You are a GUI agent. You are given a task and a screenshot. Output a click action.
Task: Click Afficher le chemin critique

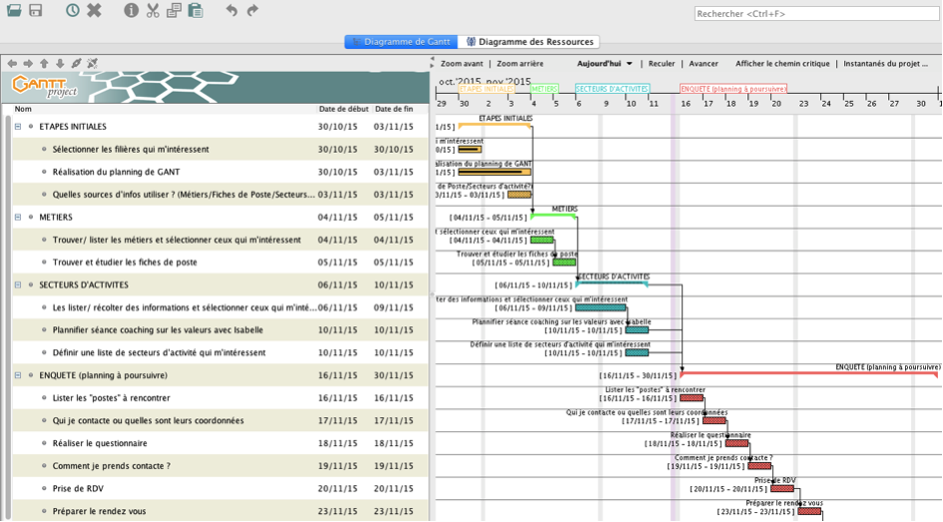(x=782, y=64)
